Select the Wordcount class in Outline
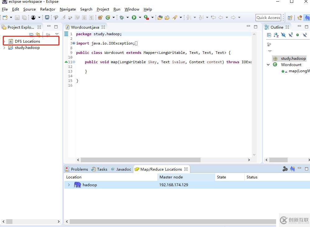The image size is (310, 227). point(291,64)
